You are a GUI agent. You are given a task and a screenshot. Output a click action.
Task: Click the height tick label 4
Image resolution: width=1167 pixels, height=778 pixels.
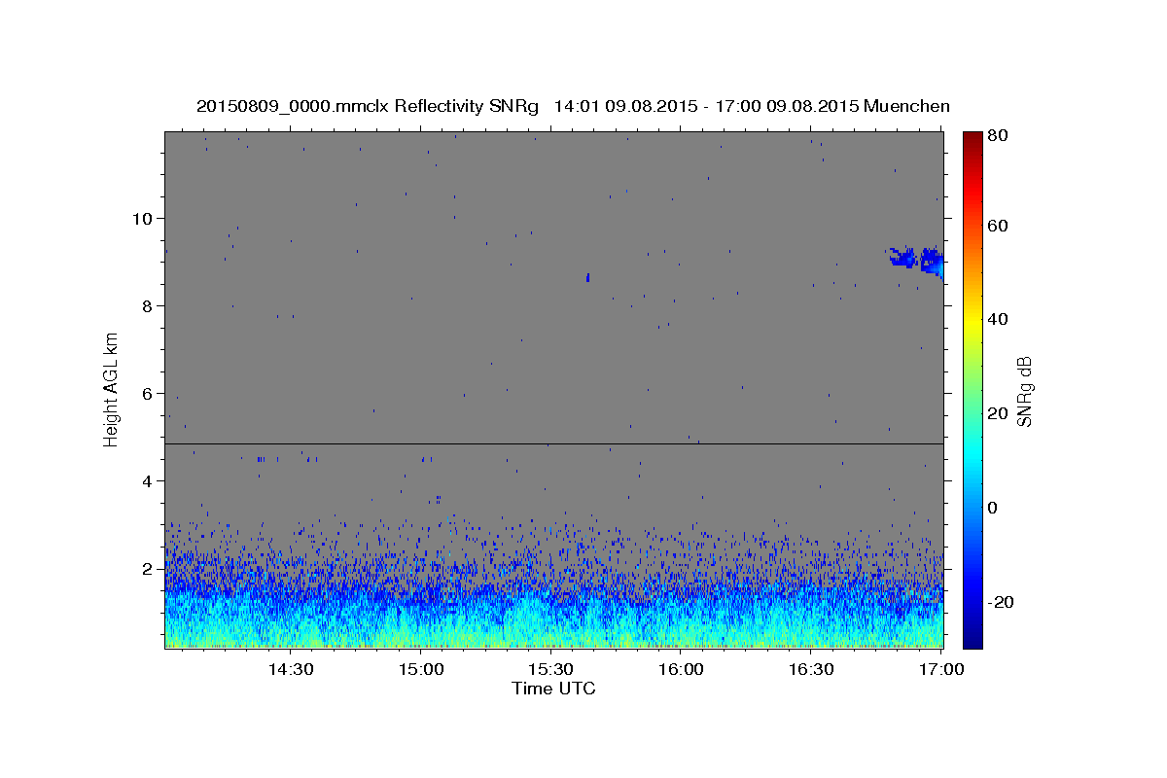(147, 480)
